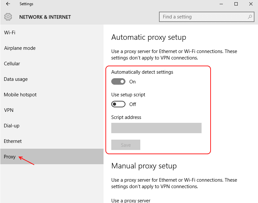
Task: Close the Settings window
Action: (x=251, y=4)
